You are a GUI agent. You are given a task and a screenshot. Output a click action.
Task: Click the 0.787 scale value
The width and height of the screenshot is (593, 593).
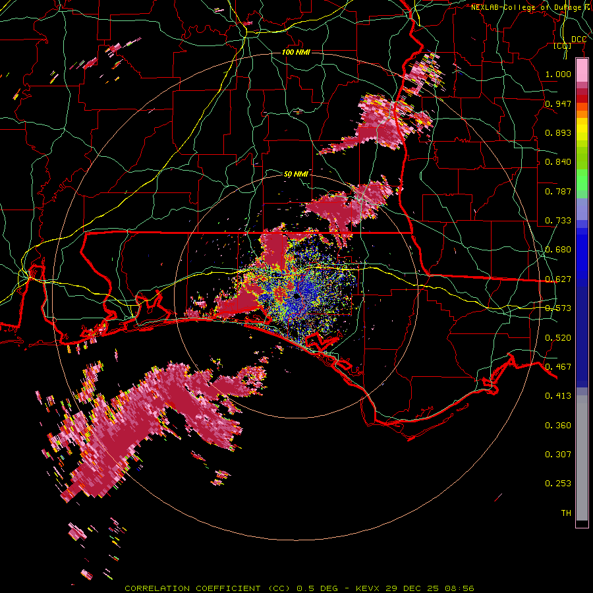point(558,191)
